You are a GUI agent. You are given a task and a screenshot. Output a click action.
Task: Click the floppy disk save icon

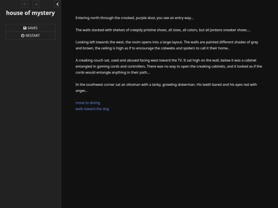25,28
